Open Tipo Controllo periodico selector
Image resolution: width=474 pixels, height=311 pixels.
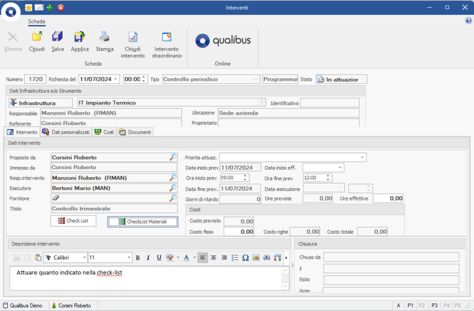coord(256,79)
